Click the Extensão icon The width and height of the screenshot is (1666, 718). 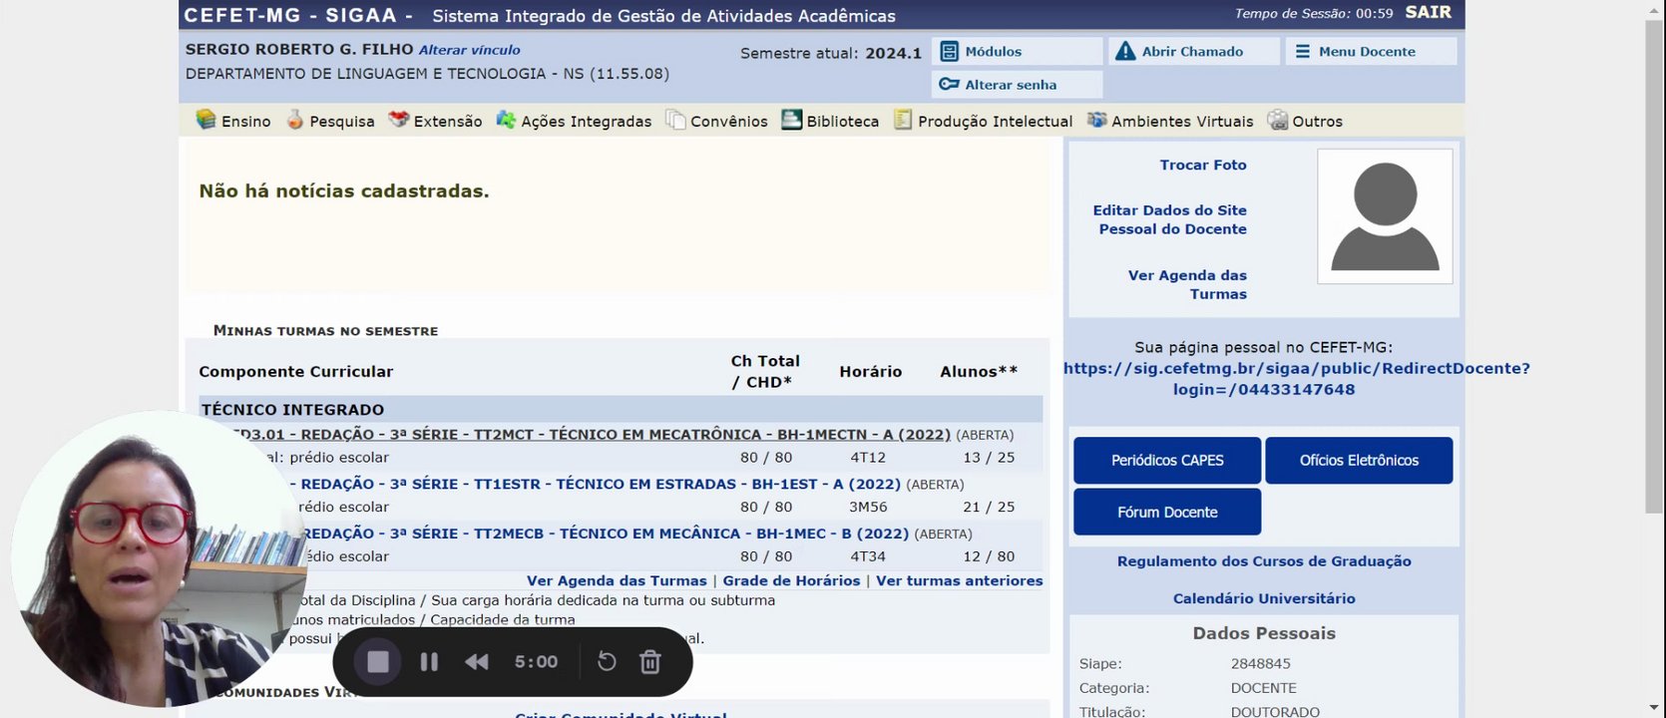[398, 120]
